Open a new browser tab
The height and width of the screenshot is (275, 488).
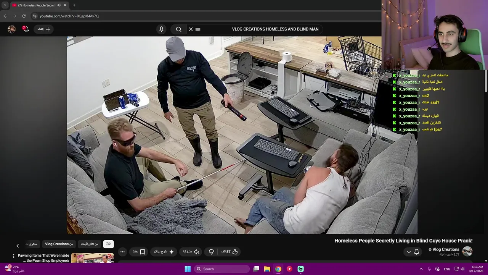pos(74,5)
